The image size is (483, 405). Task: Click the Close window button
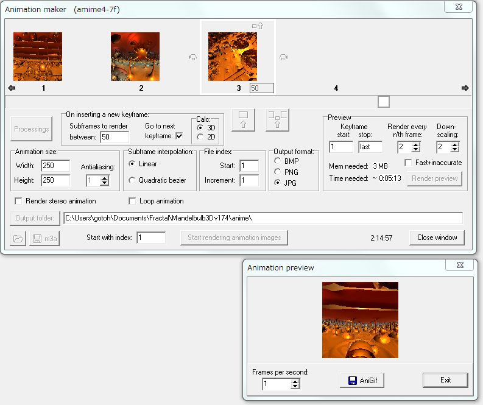click(x=437, y=238)
